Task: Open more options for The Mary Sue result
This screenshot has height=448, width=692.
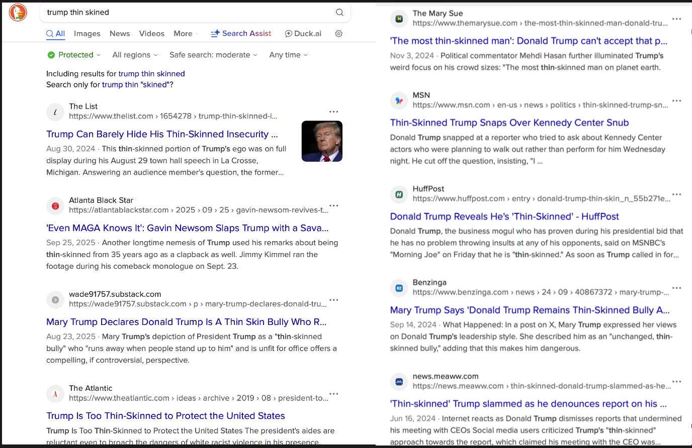Action: point(677,19)
